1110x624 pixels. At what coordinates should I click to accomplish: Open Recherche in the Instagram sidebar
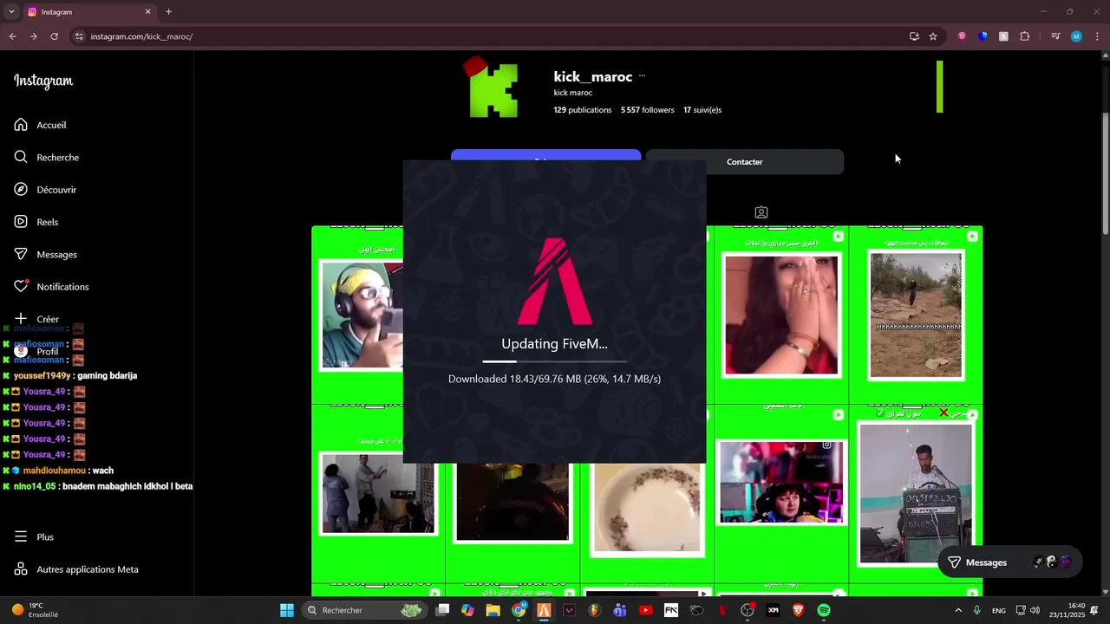tap(47, 157)
